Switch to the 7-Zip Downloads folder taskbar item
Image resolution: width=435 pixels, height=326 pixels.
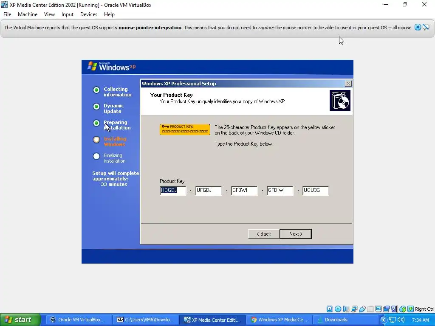145,320
